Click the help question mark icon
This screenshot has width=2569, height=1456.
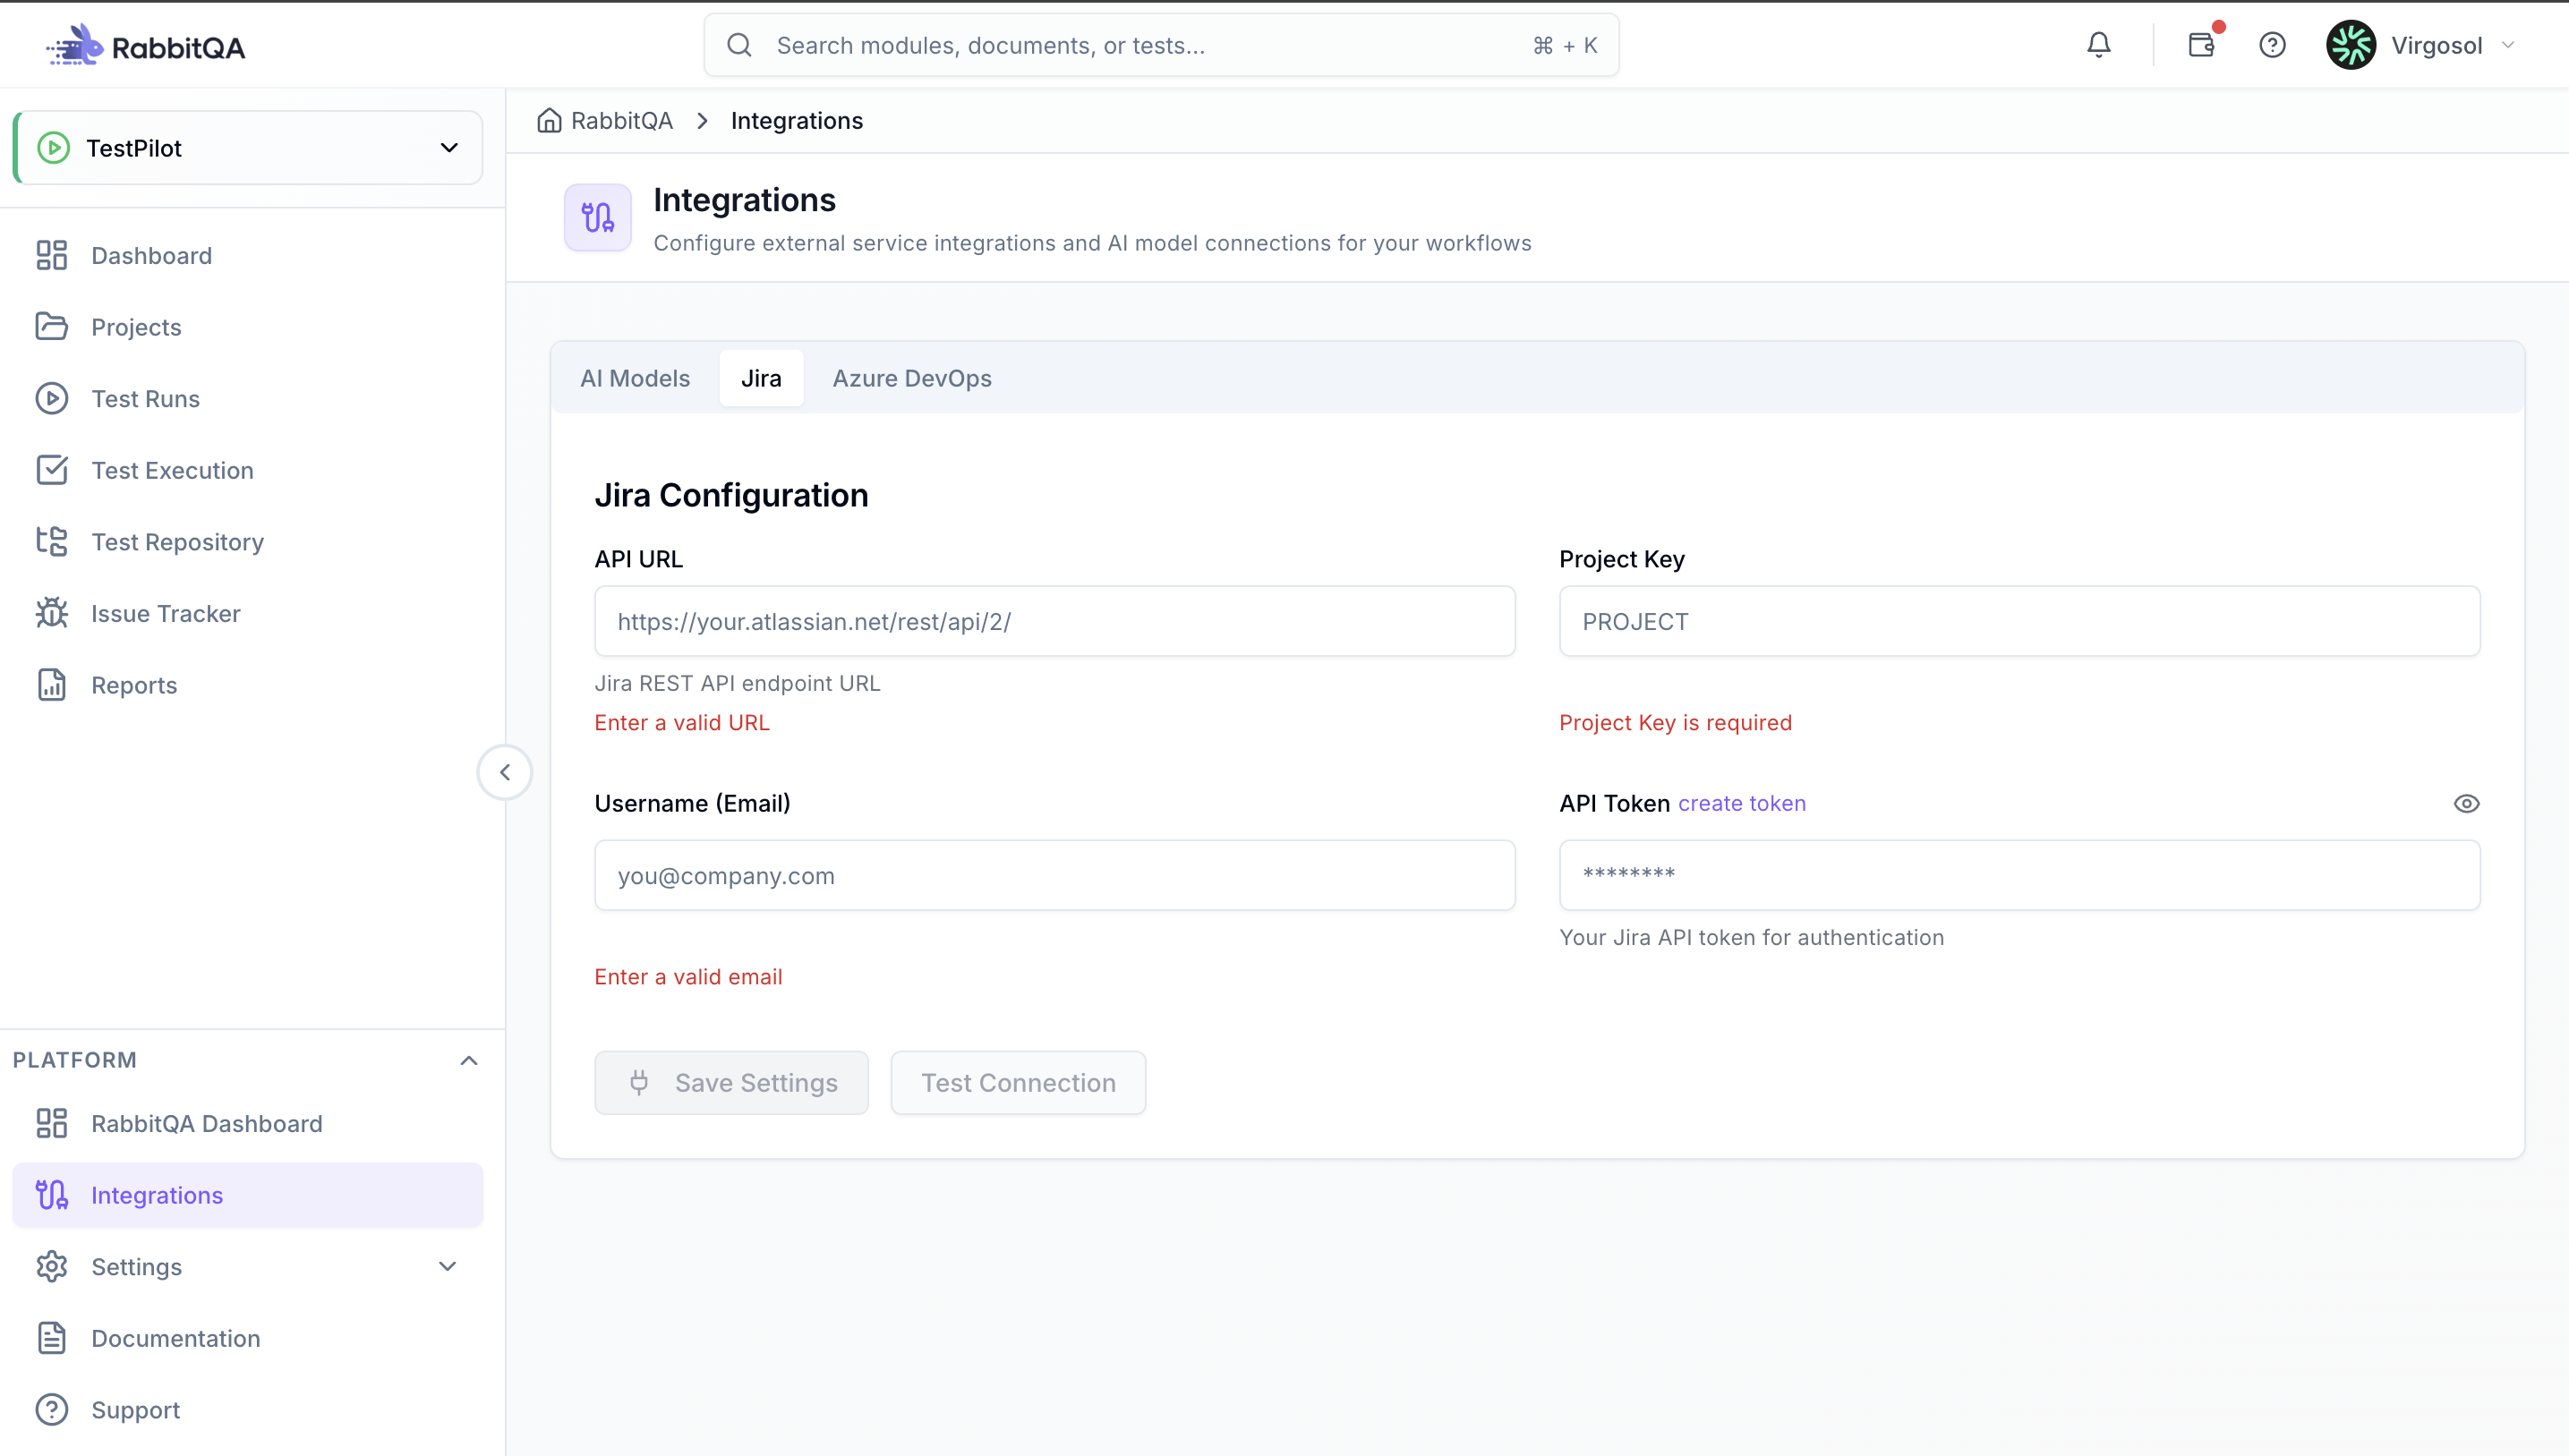pos(2272,45)
